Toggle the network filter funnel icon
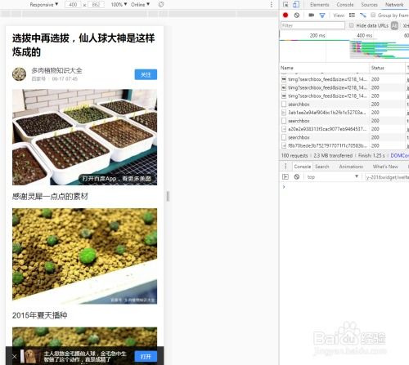 (322, 16)
